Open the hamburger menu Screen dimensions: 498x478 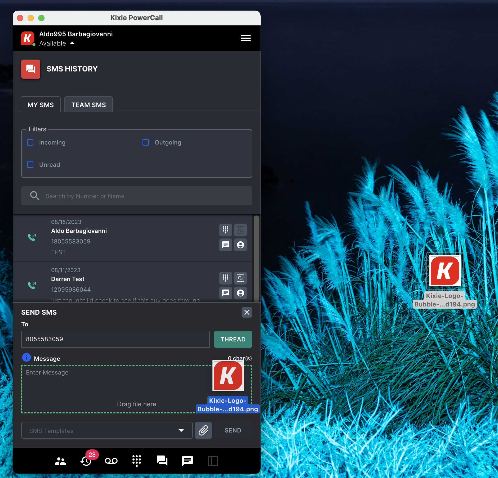(x=246, y=38)
